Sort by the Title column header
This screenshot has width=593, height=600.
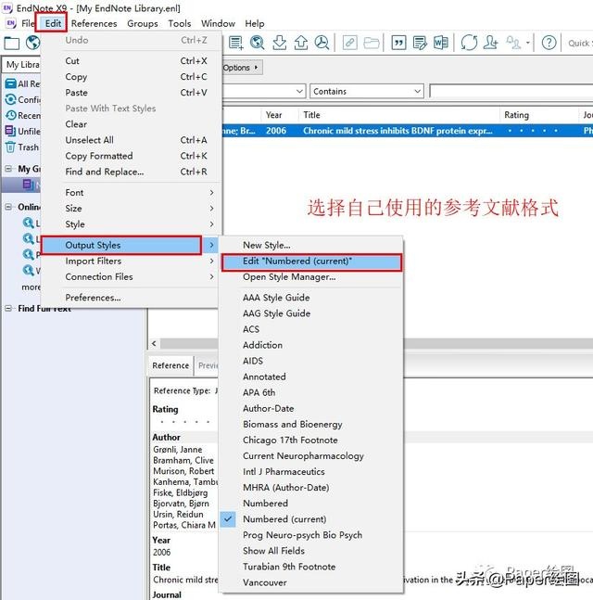(x=399, y=115)
